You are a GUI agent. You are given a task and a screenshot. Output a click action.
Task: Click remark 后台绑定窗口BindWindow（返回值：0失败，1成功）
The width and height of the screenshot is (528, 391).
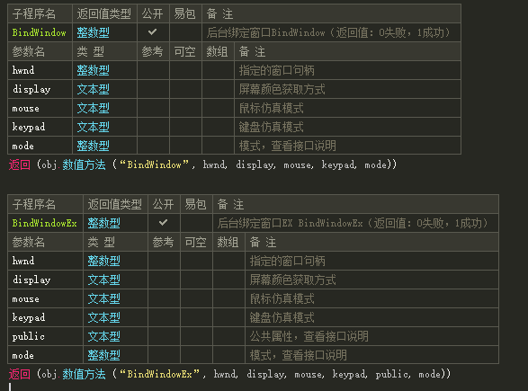click(328, 32)
